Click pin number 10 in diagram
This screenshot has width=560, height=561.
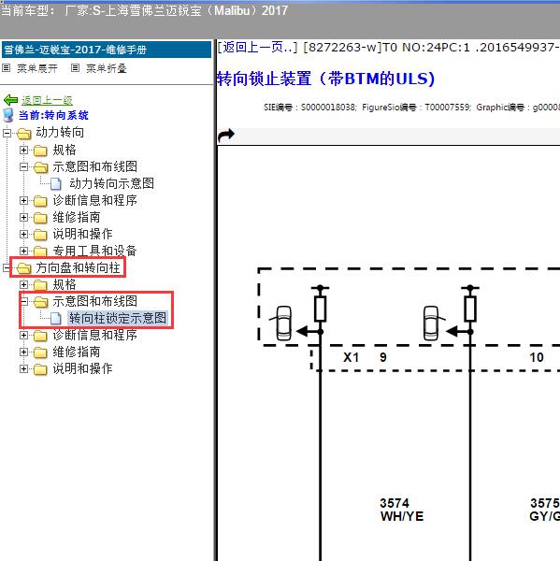tap(537, 357)
